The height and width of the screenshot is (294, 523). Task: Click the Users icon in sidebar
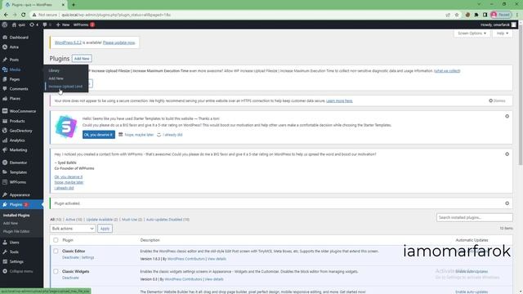click(5, 243)
